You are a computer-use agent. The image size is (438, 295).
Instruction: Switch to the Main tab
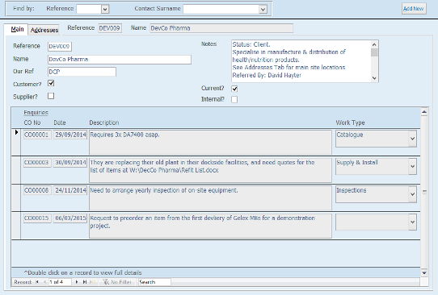pyautogui.click(x=17, y=29)
